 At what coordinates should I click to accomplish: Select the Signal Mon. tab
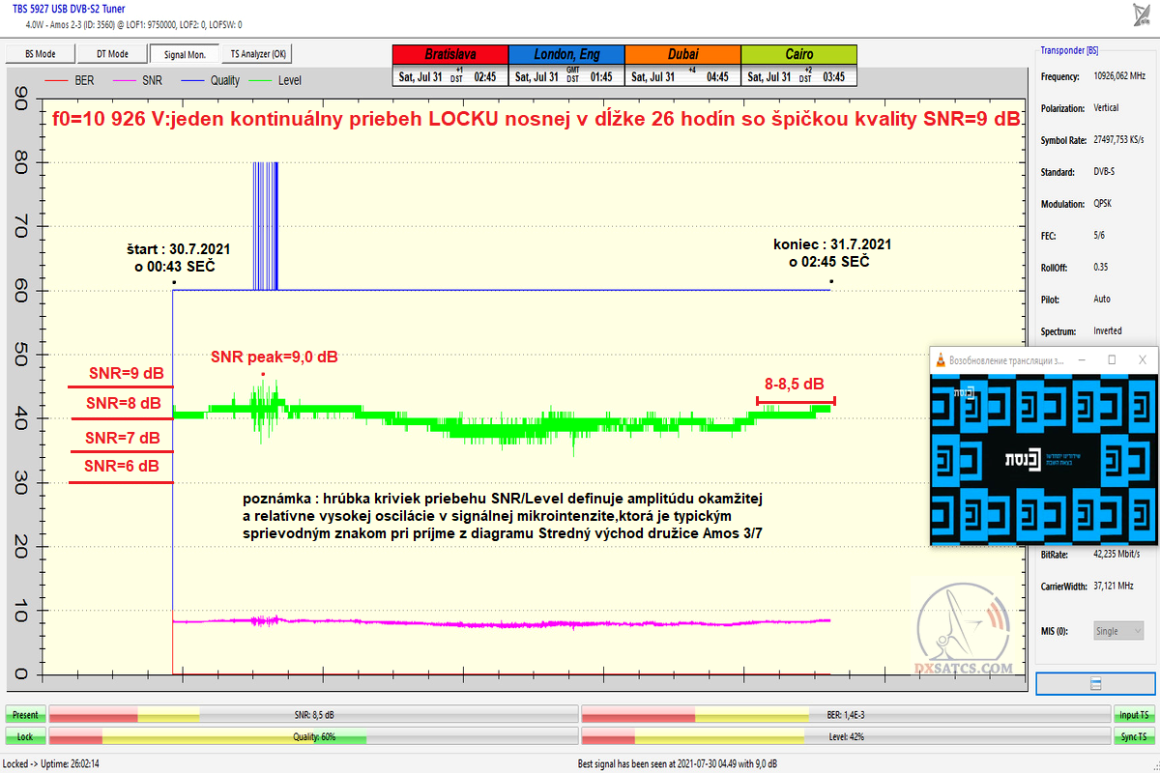tap(186, 54)
